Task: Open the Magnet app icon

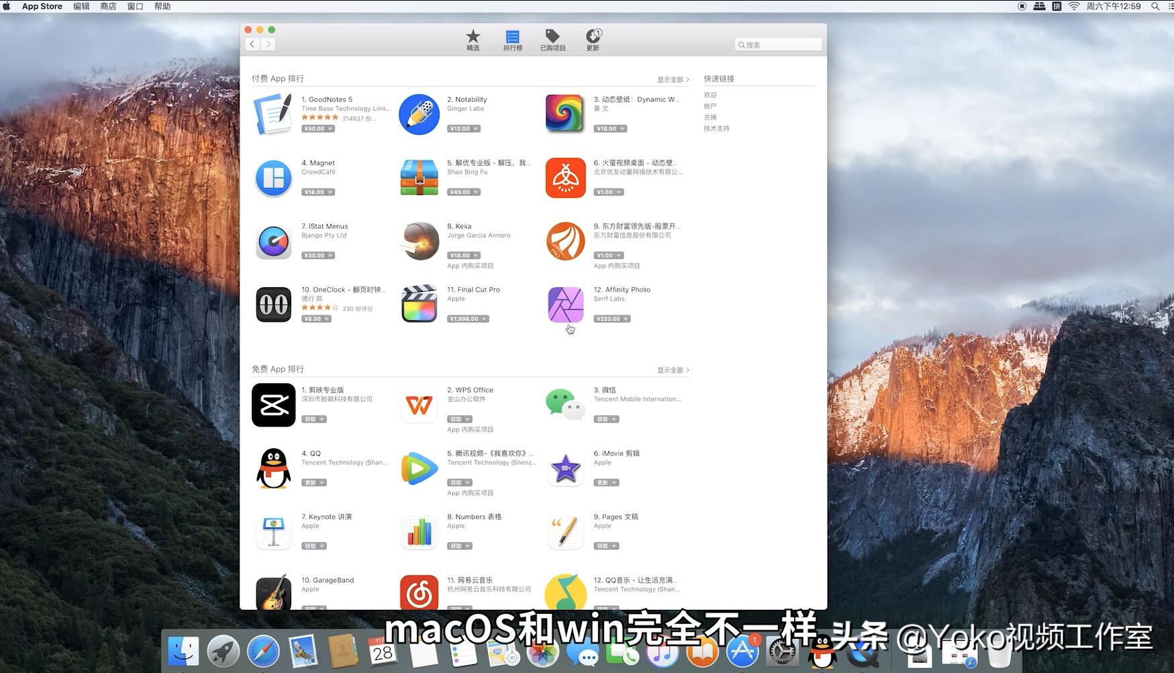Action: 273,178
